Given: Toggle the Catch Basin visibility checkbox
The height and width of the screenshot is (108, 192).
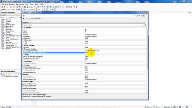Looking at the screenshot, I should (x=3, y=26).
